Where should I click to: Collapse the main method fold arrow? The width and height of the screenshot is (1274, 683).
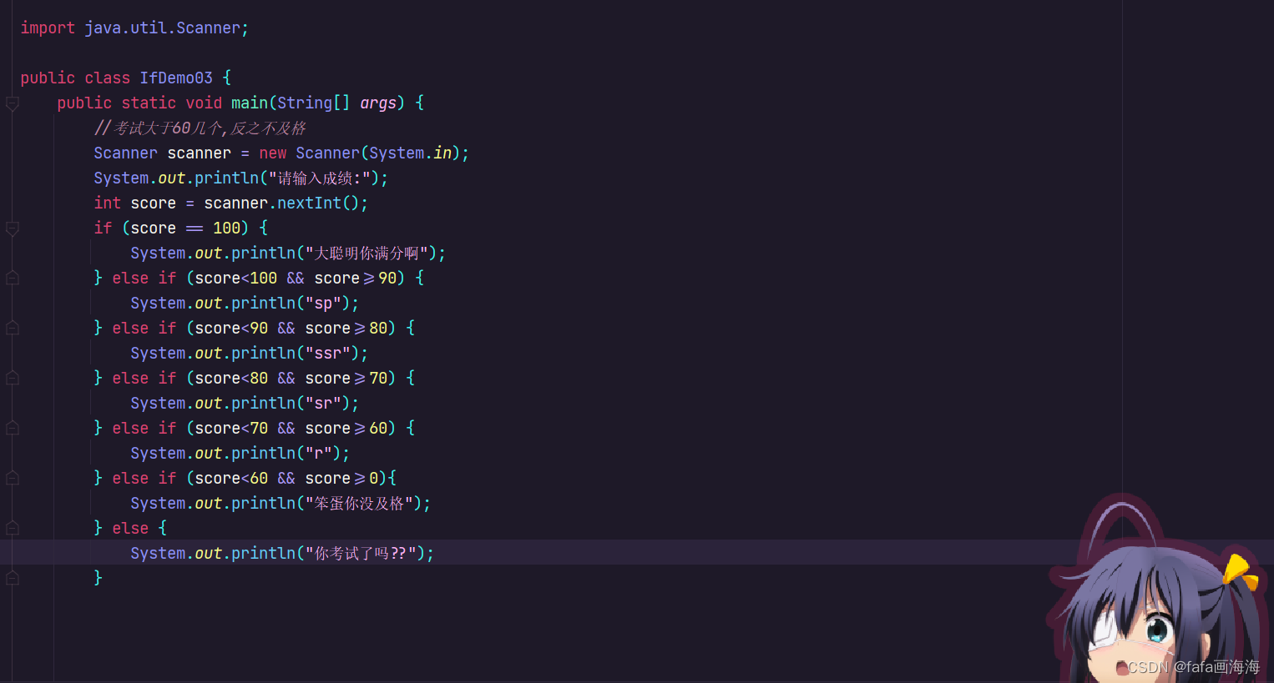[12, 104]
